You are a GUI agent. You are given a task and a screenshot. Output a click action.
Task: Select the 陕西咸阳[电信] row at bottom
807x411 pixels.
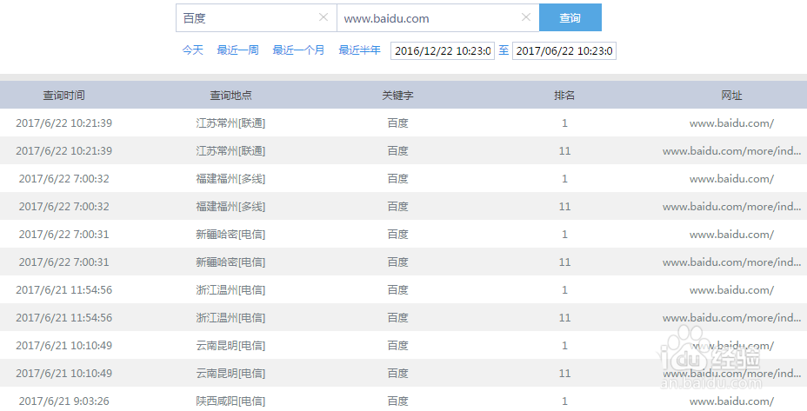point(230,401)
